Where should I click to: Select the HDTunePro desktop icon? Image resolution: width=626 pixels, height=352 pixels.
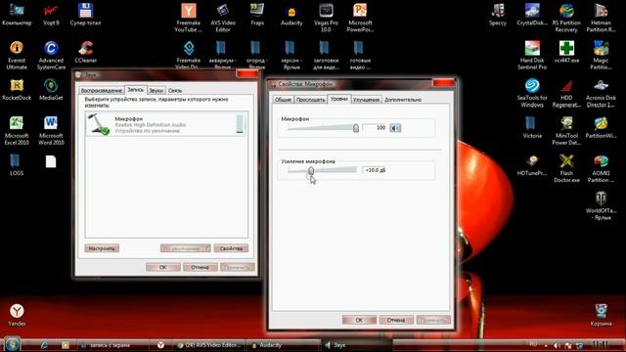[x=532, y=164]
